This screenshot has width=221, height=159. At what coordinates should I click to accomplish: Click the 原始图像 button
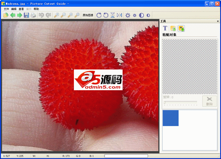pos(88,15)
